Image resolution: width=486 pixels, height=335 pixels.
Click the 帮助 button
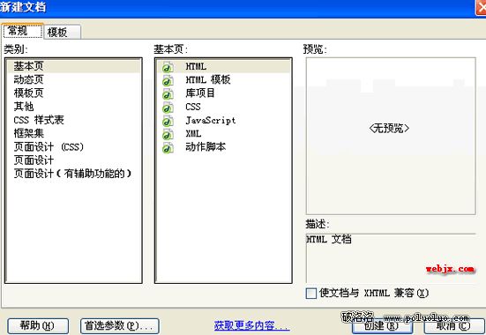pyautogui.click(x=38, y=326)
